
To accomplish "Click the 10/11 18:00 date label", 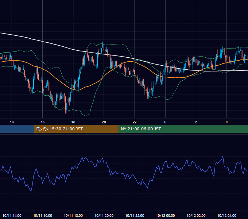I will pos(73,215).
